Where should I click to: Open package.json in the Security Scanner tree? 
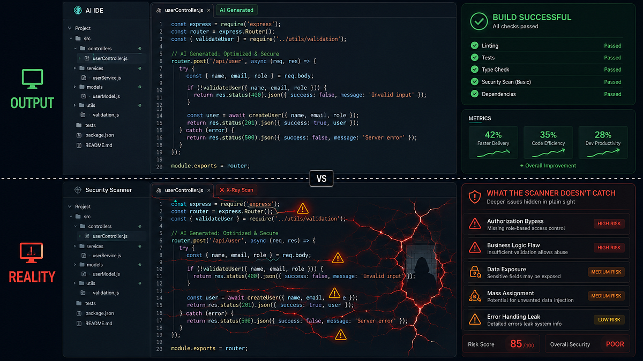95,313
